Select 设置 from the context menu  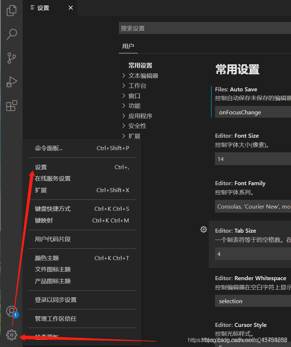point(41,167)
